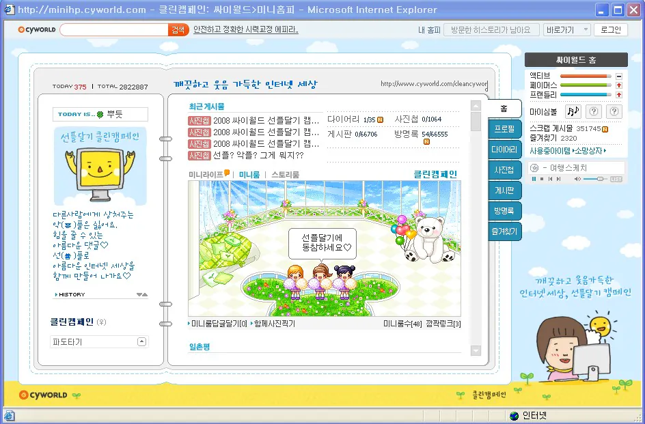Click the first question mark 마이심볼 icon

(593, 111)
